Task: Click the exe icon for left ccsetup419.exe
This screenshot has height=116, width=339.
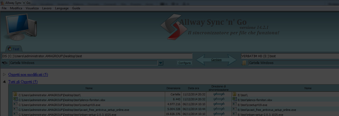Action: [x=15, y=104]
